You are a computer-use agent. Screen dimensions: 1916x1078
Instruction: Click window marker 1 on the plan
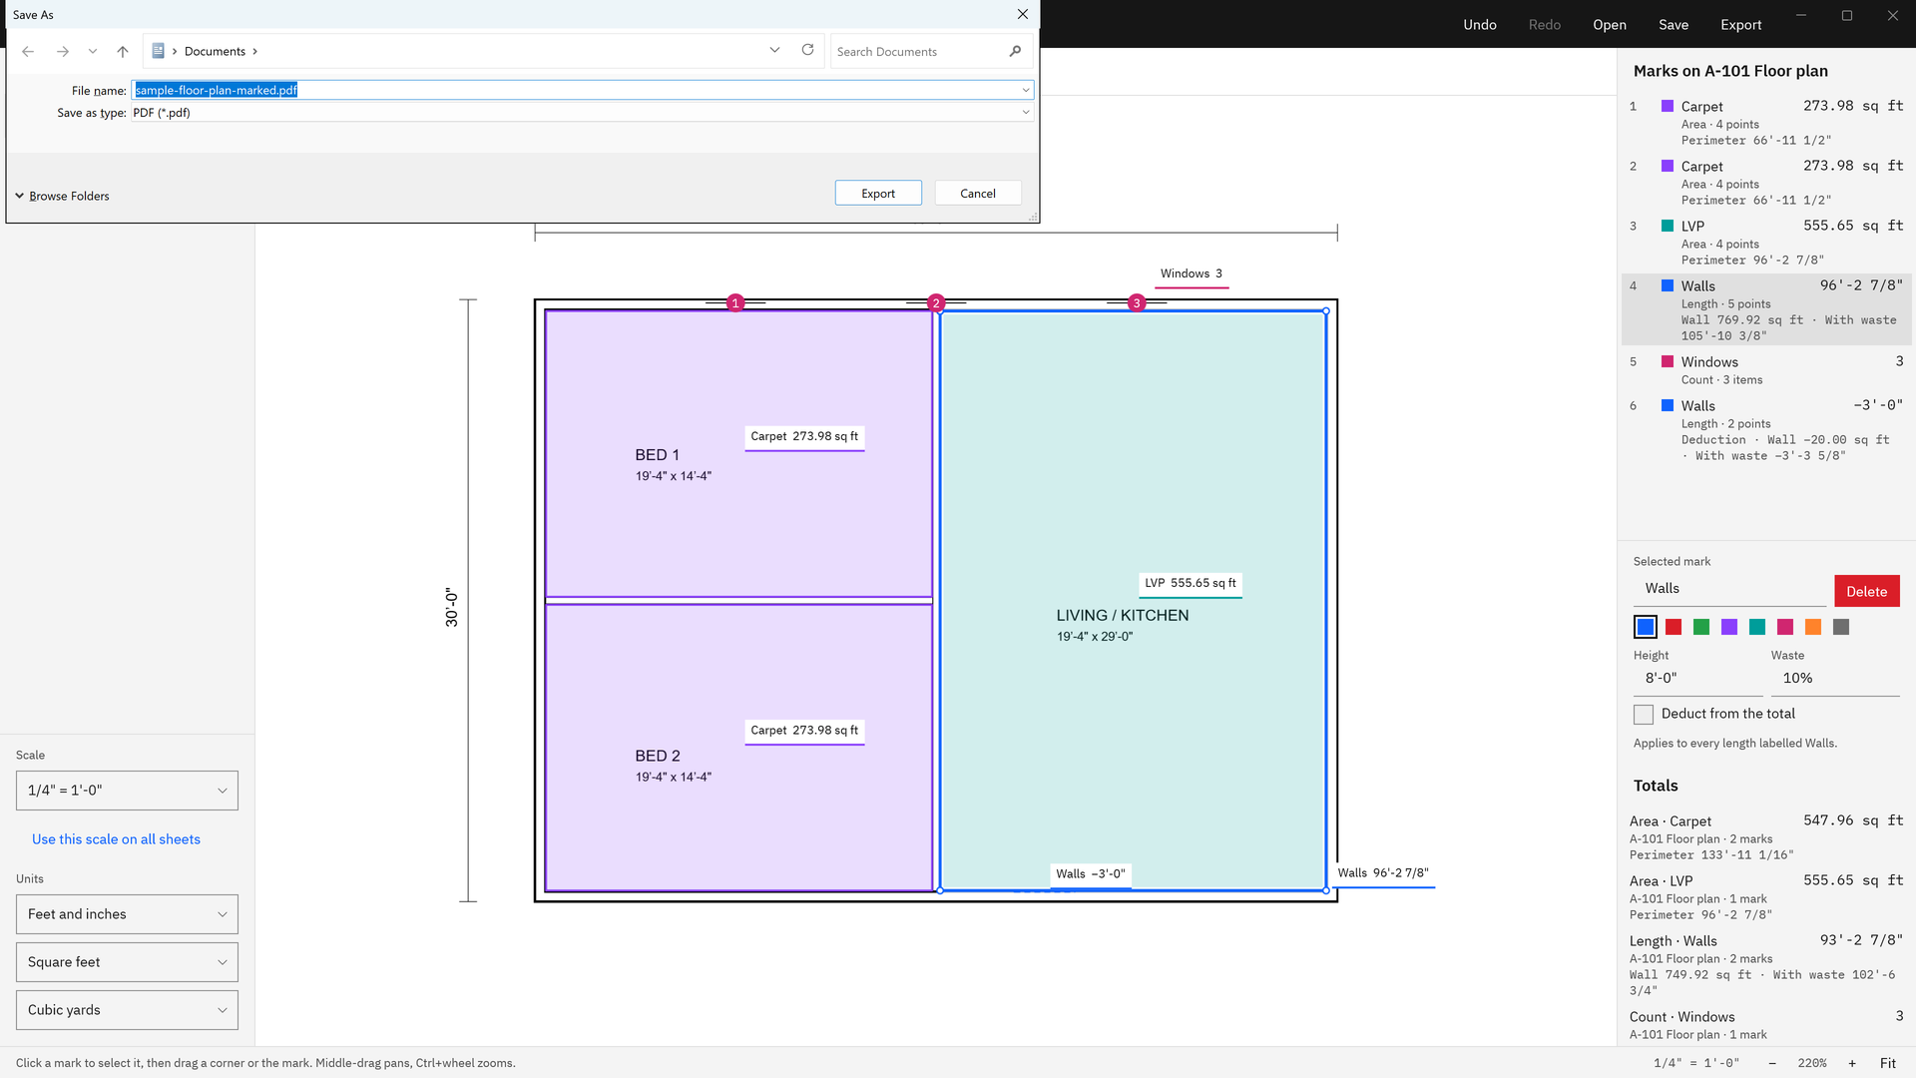(735, 302)
